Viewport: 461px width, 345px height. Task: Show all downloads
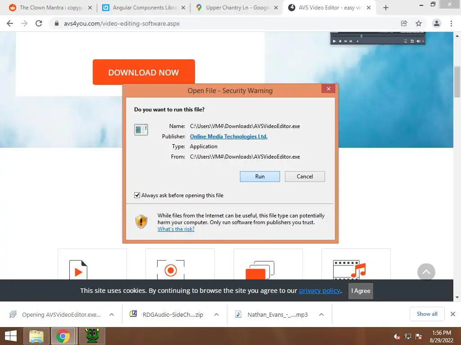coord(427,314)
